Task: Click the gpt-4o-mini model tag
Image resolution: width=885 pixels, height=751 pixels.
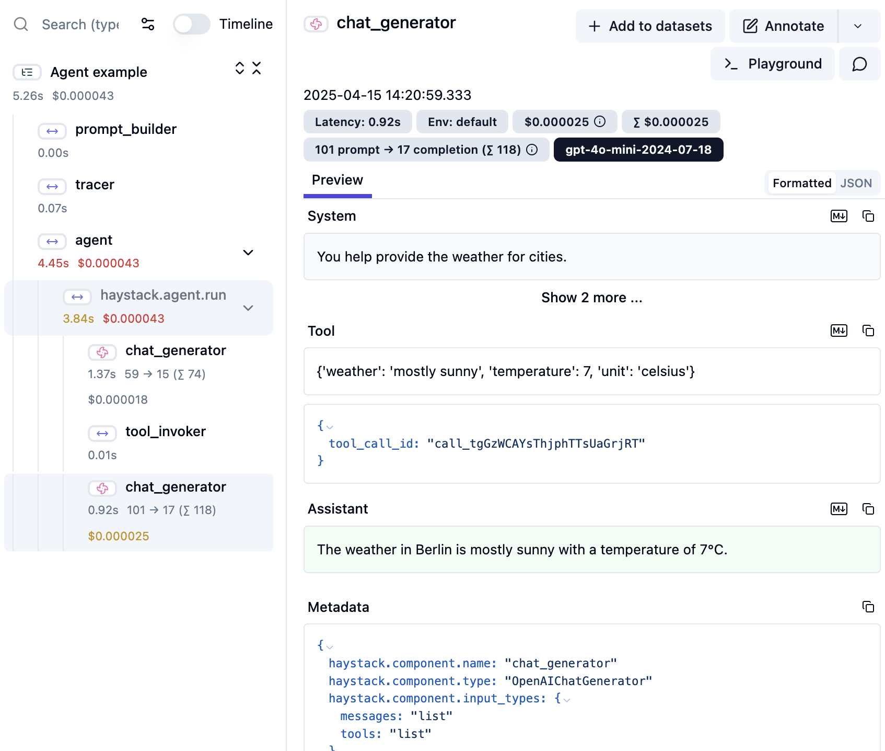Action: pos(638,150)
